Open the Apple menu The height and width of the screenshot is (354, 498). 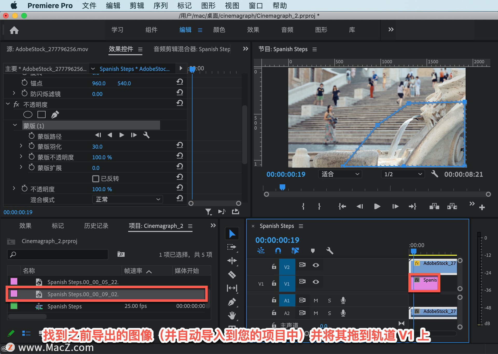14,5
